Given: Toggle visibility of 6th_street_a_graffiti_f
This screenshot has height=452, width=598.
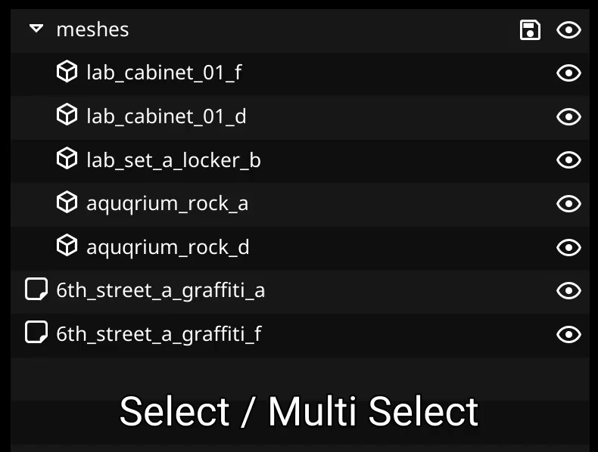Looking at the screenshot, I should click(x=568, y=334).
